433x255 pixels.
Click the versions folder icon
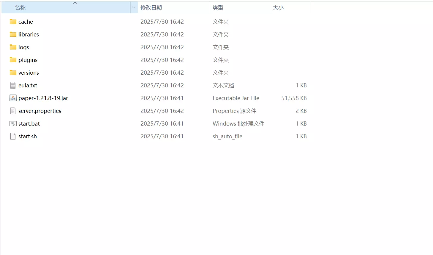coord(13,73)
